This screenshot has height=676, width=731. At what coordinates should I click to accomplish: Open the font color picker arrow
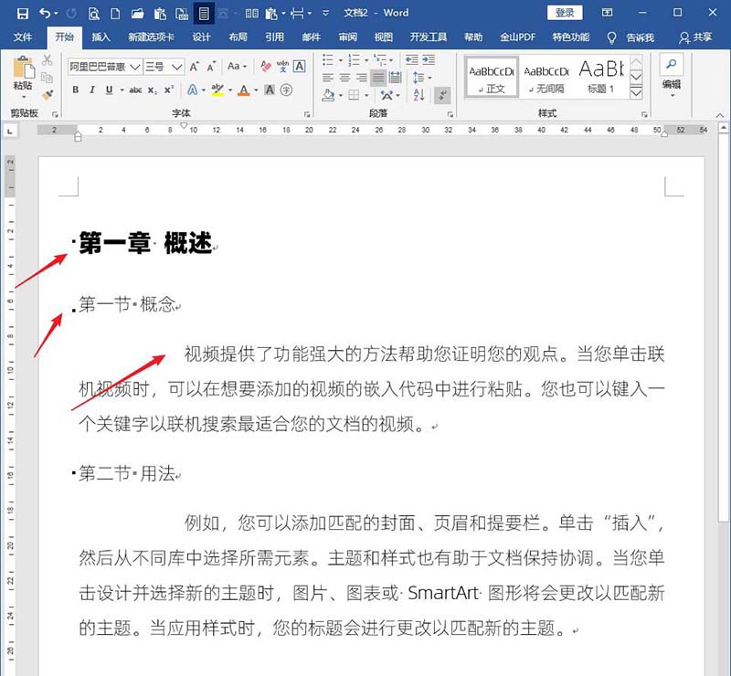coord(254,90)
